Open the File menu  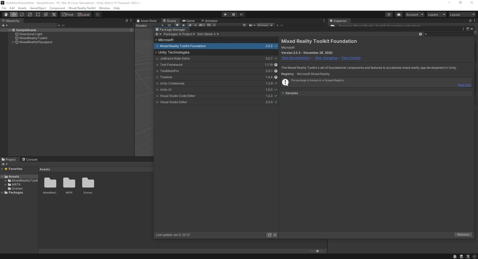(4, 8)
